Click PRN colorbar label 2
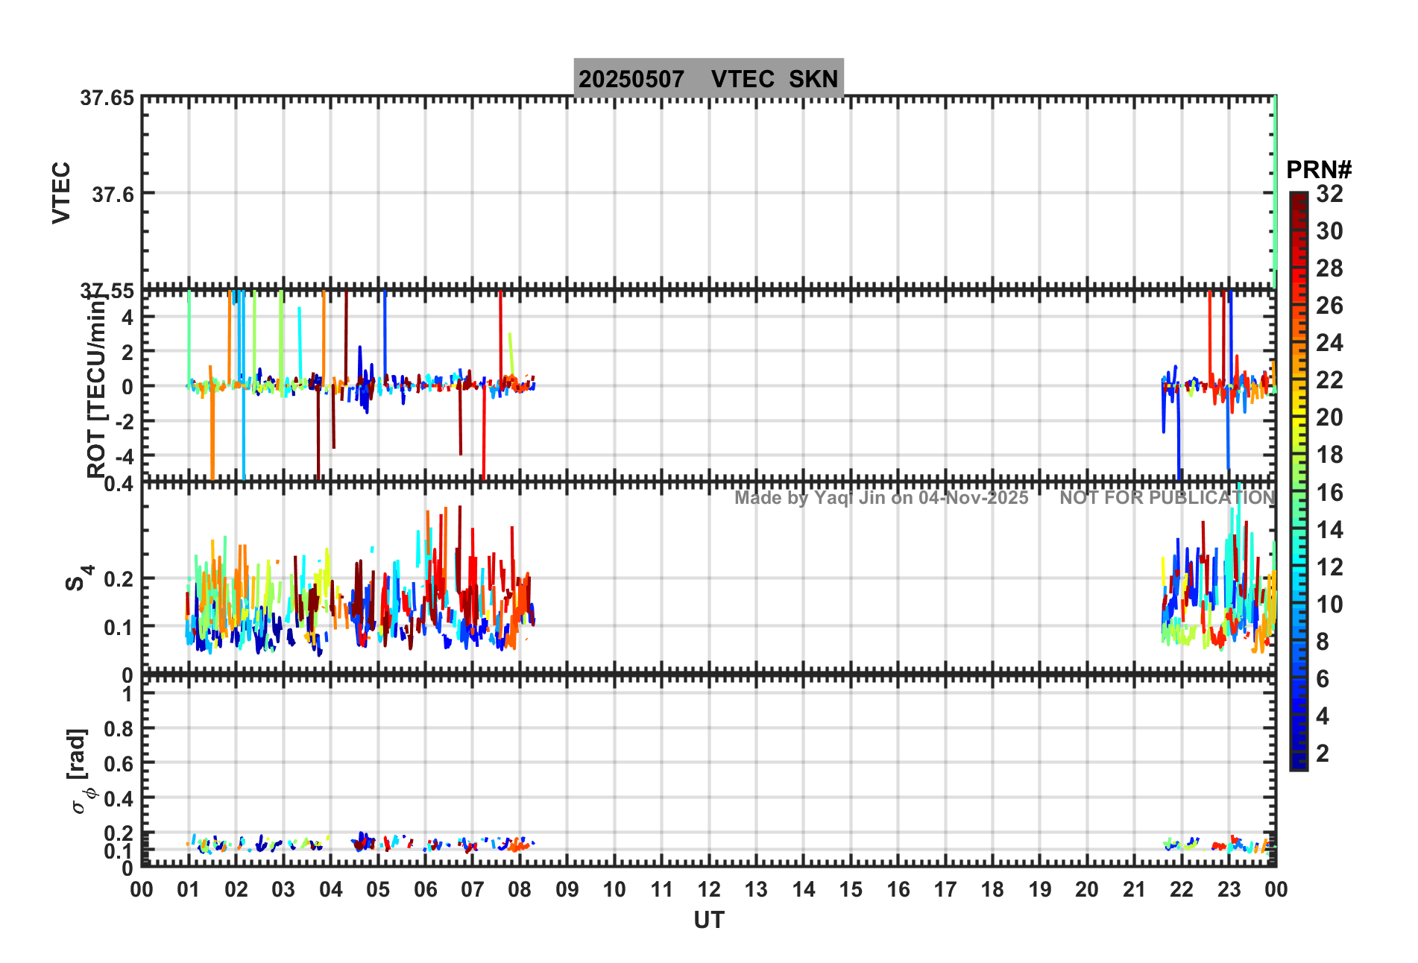 tap(1323, 754)
